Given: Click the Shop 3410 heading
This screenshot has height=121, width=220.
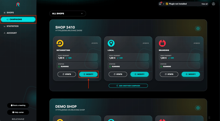Looking at the screenshot, I should coord(65,27).
